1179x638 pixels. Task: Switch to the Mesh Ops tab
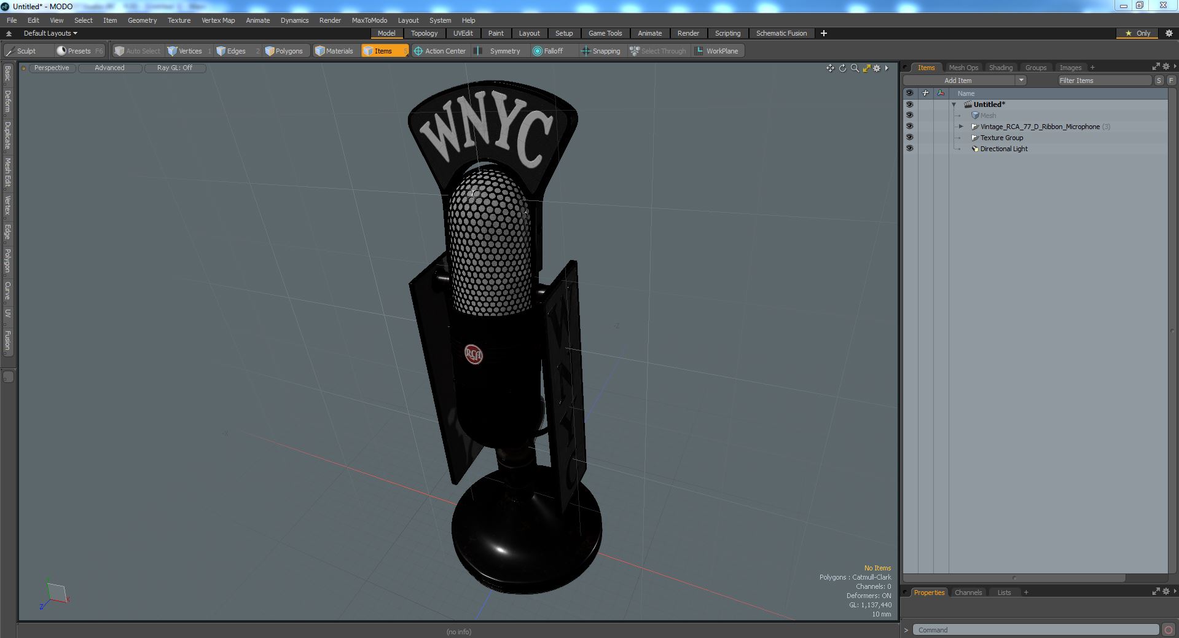(963, 68)
